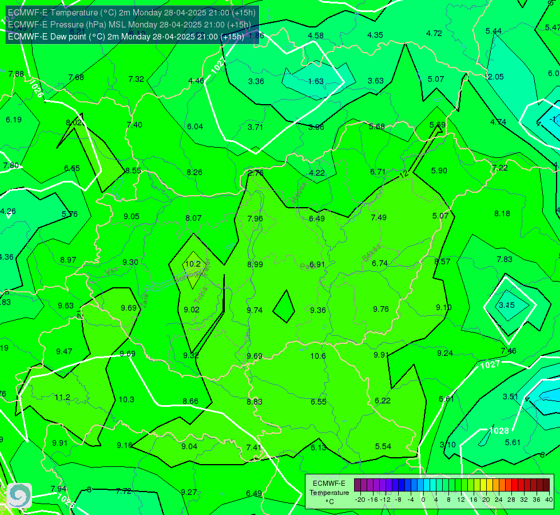Click the 1028 isobar label
This screenshot has width=560, height=515.
tap(499, 430)
